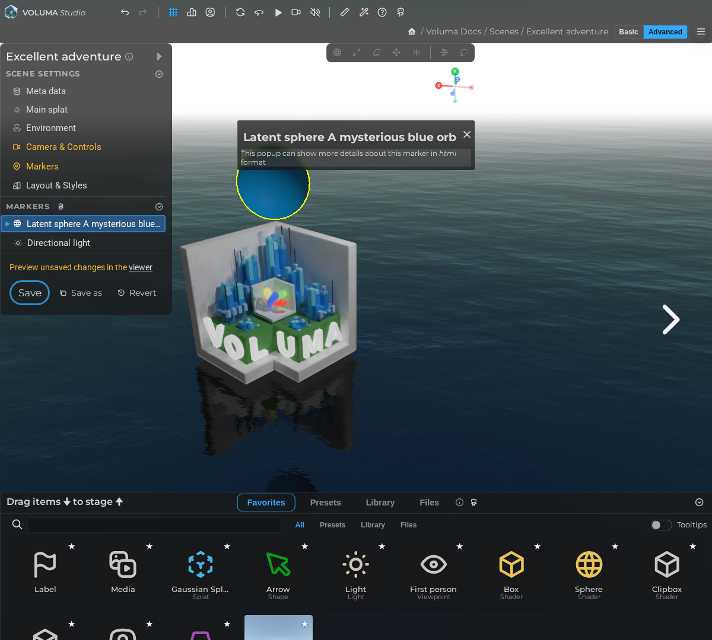This screenshot has height=640, width=712.
Task: Select the move gizmo tool
Action: click(396, 52)
